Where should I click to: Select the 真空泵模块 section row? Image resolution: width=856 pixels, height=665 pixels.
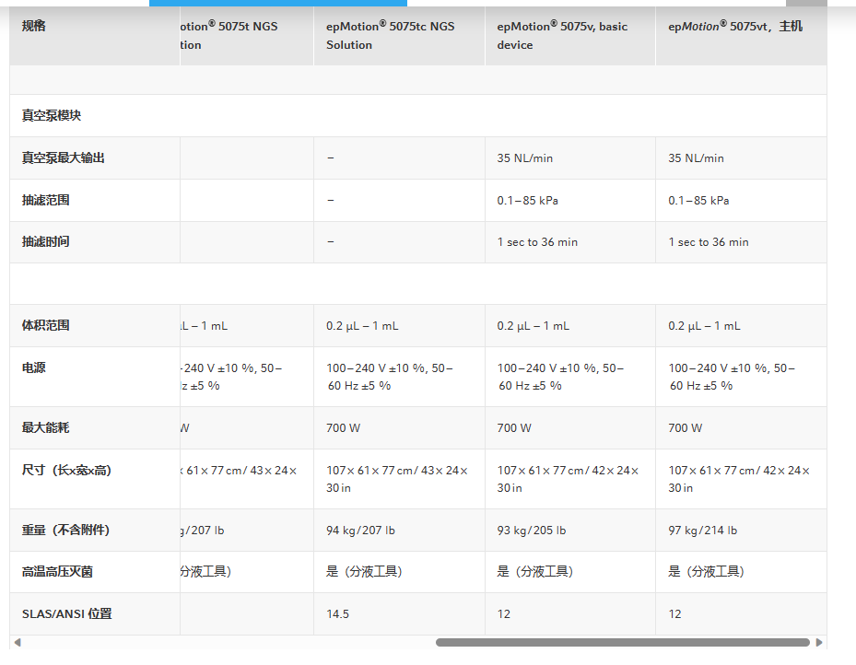[52, 116]
